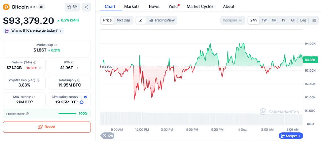Screen dimensions: 321x141
Task: Open chart settings sliders icon
Action: pos(314,20)
